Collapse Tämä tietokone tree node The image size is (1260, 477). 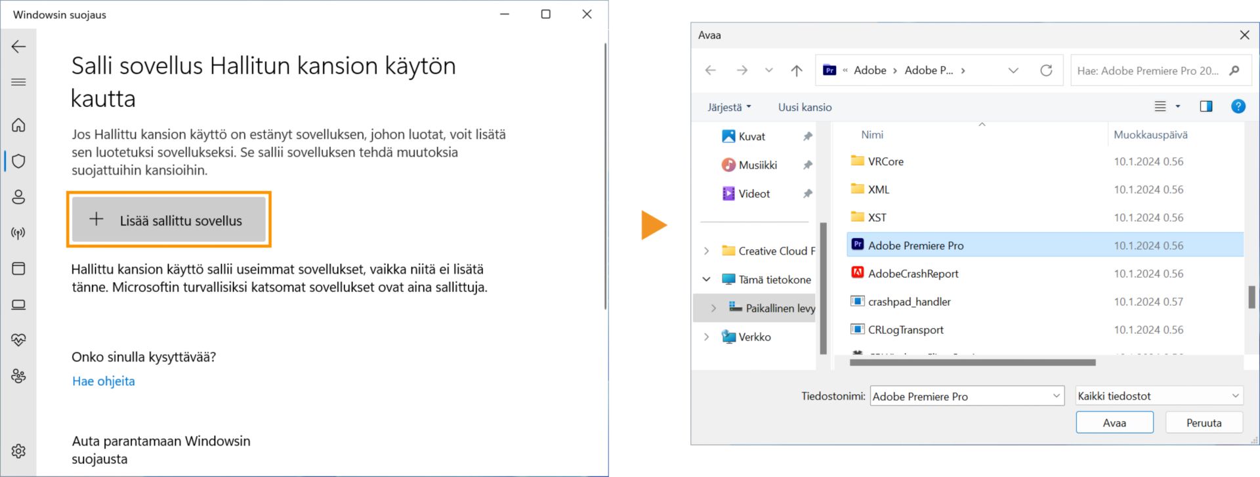point(706,280)
